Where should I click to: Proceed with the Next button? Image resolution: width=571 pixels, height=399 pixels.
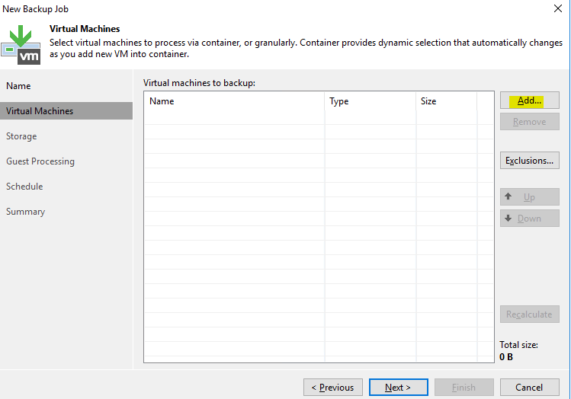point(397,388)
